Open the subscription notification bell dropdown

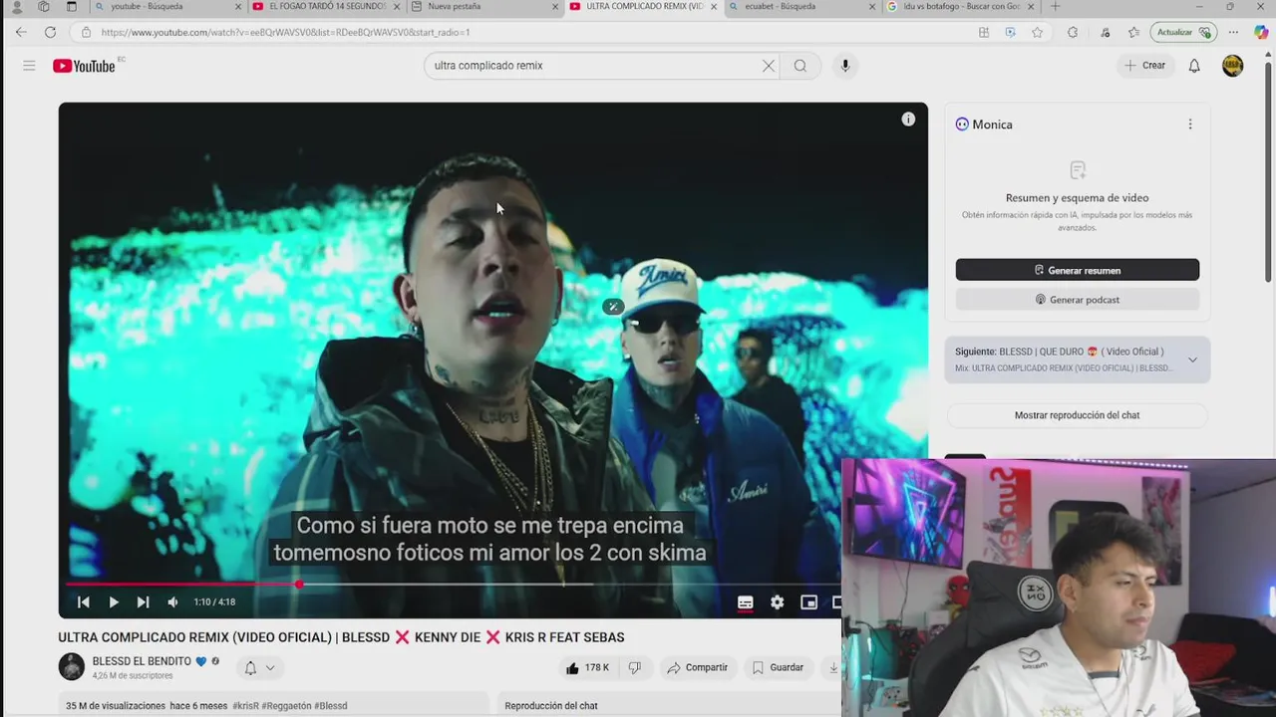pyautogui.click(x=259, y=668)
